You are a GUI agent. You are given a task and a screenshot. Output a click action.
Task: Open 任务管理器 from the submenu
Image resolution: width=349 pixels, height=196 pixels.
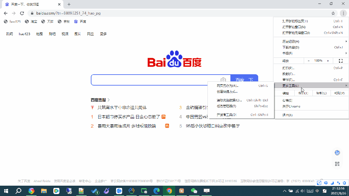(x=241, y=106)
